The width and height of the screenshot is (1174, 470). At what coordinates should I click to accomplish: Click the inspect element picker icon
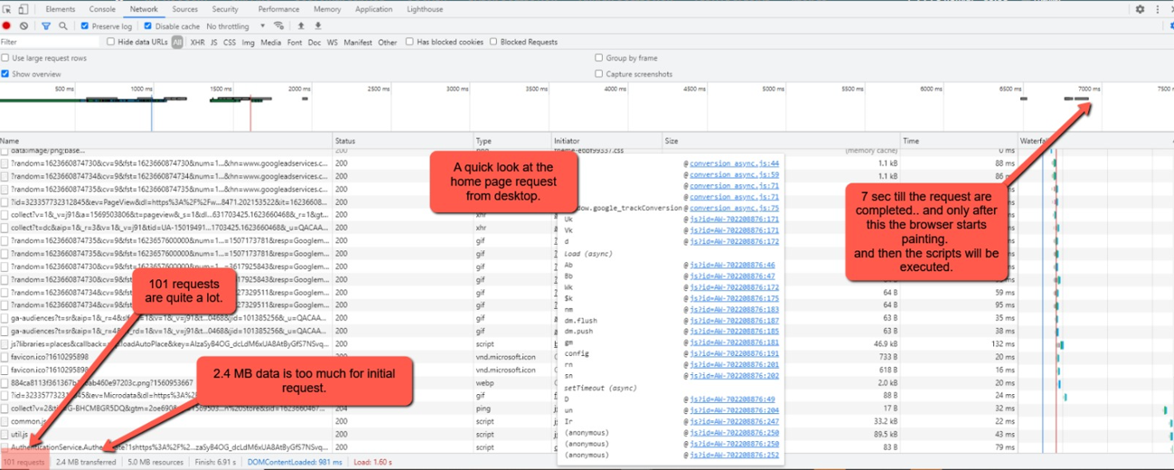tap(7, 9)
